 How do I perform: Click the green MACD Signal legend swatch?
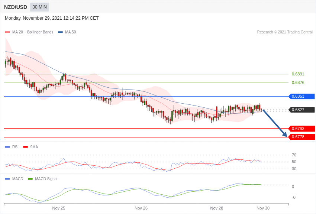(x=30, y=179)
